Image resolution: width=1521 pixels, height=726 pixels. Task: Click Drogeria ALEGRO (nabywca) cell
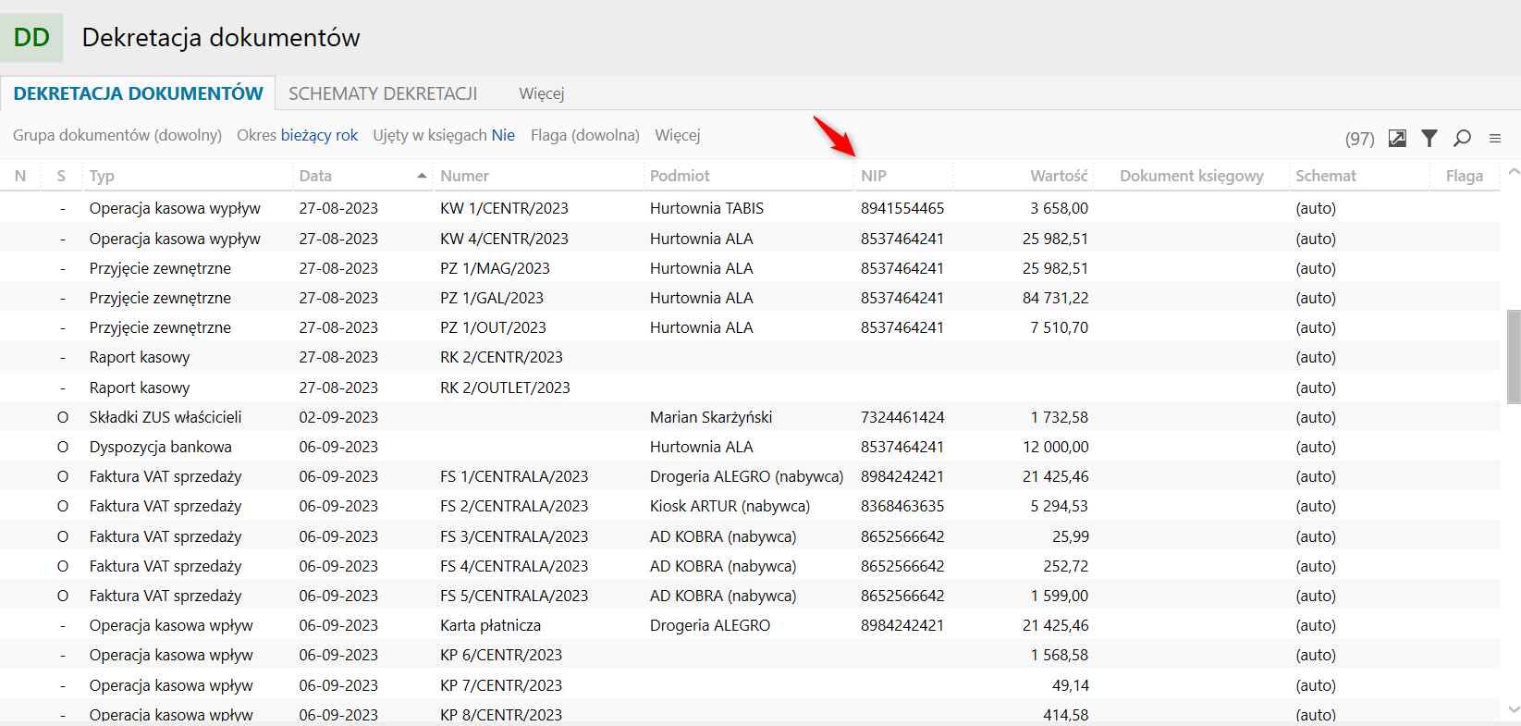click(x=746, y=476)
